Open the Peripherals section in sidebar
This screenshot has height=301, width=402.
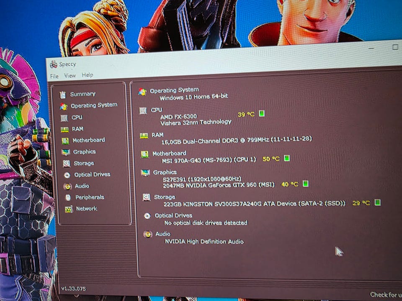90,197
